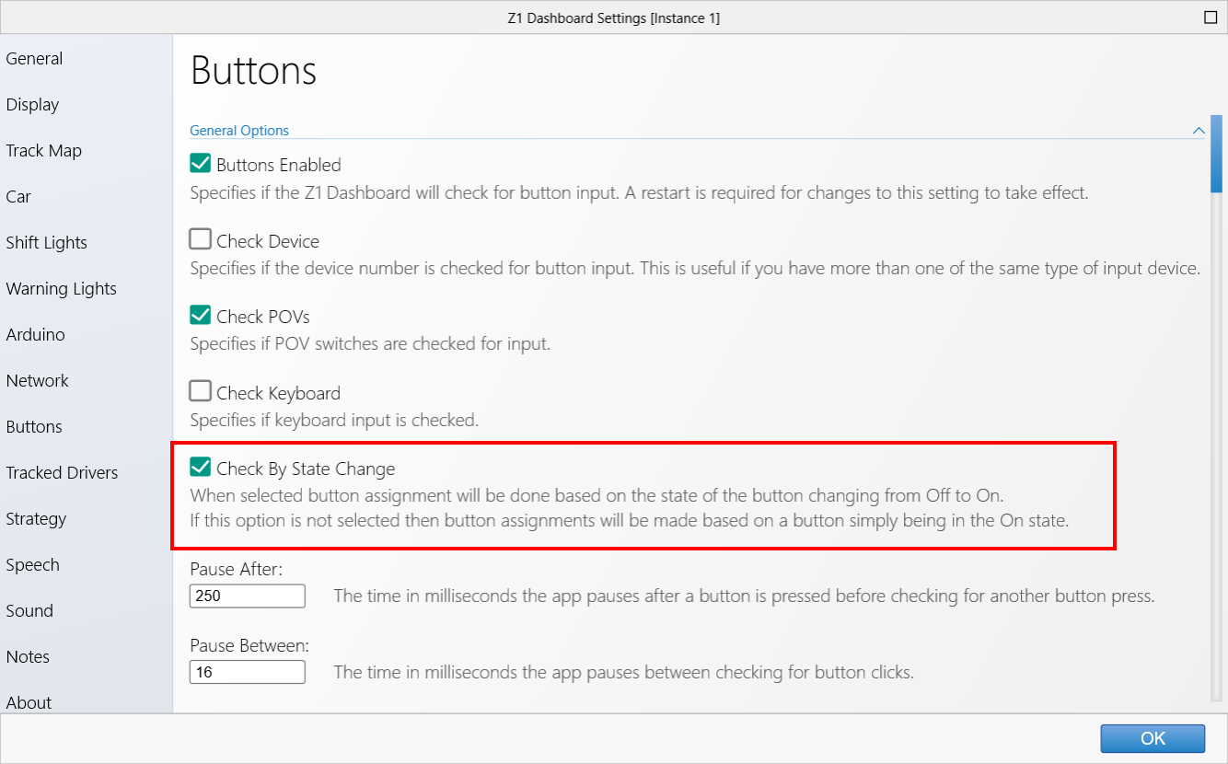
Task: Open Tracked Drivers settings
Action: pos(62,473)
